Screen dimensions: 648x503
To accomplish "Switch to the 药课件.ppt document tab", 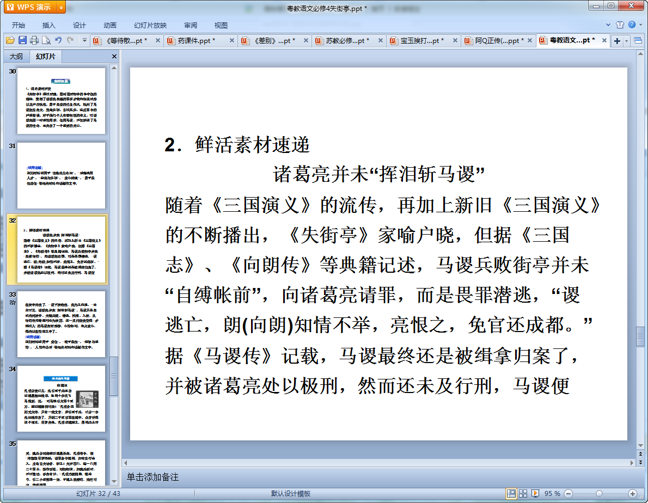I will tap(196, 40).
